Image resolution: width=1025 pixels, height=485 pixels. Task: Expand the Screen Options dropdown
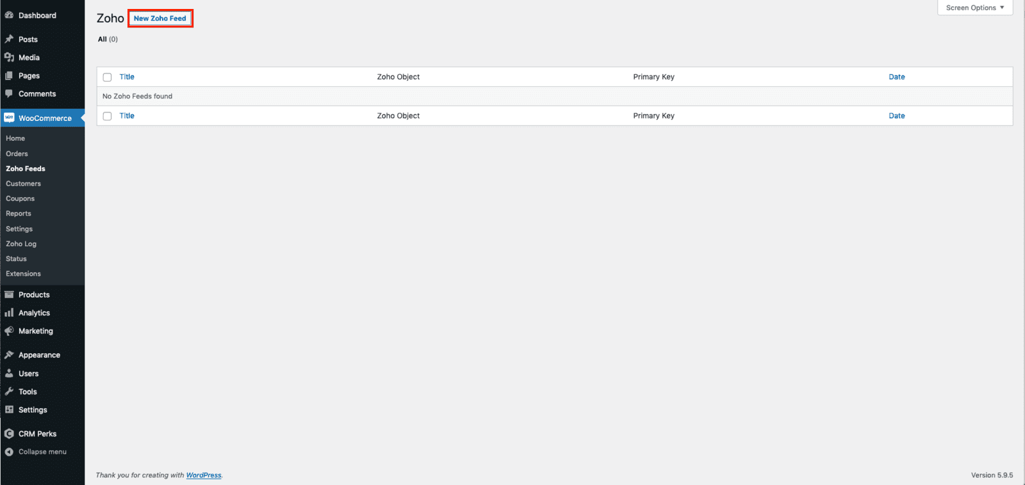click(974, 8)
